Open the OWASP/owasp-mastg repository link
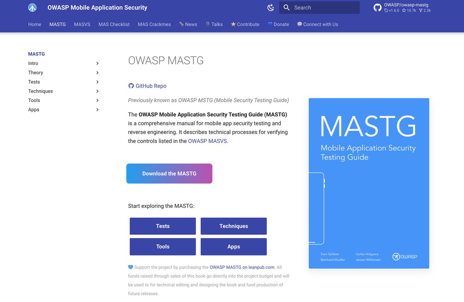Viewport: 464px width, 302px height. tap(406, 5)
